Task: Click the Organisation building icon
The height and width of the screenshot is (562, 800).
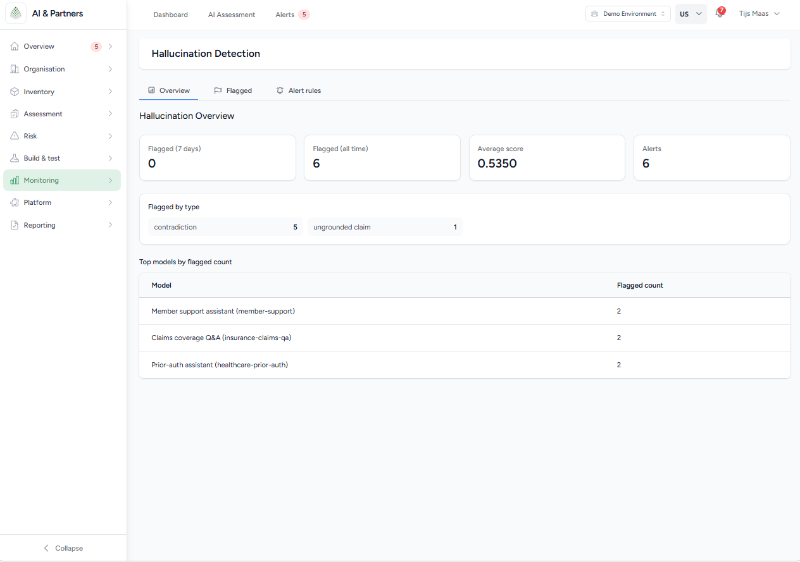Action: pyautogui.click(x=15, y=69)
